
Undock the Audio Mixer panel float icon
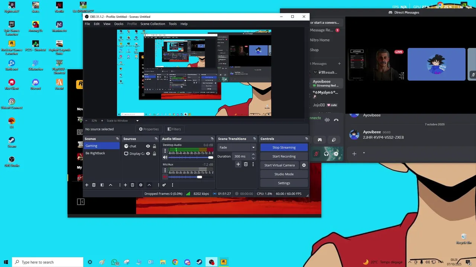[212, 139]
